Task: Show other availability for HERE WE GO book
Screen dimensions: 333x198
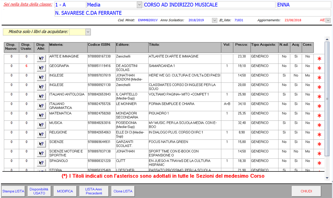Action: click(41, 77)
